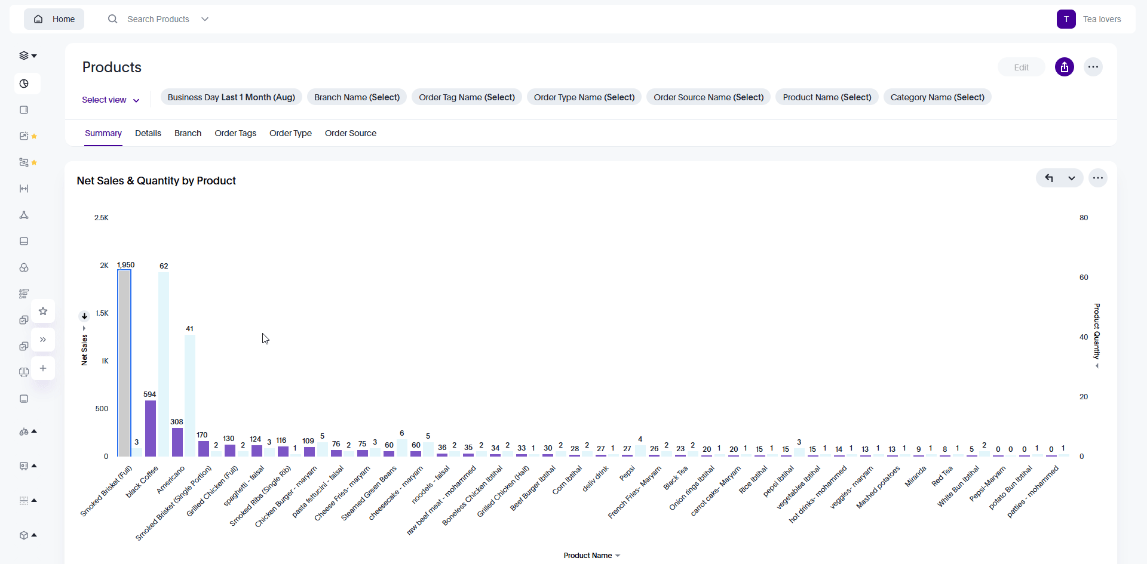Expand sidebar with double chevron icon
Image resolution: width=1147 pixels, height=564 pixels.
[x=43, y=340]
